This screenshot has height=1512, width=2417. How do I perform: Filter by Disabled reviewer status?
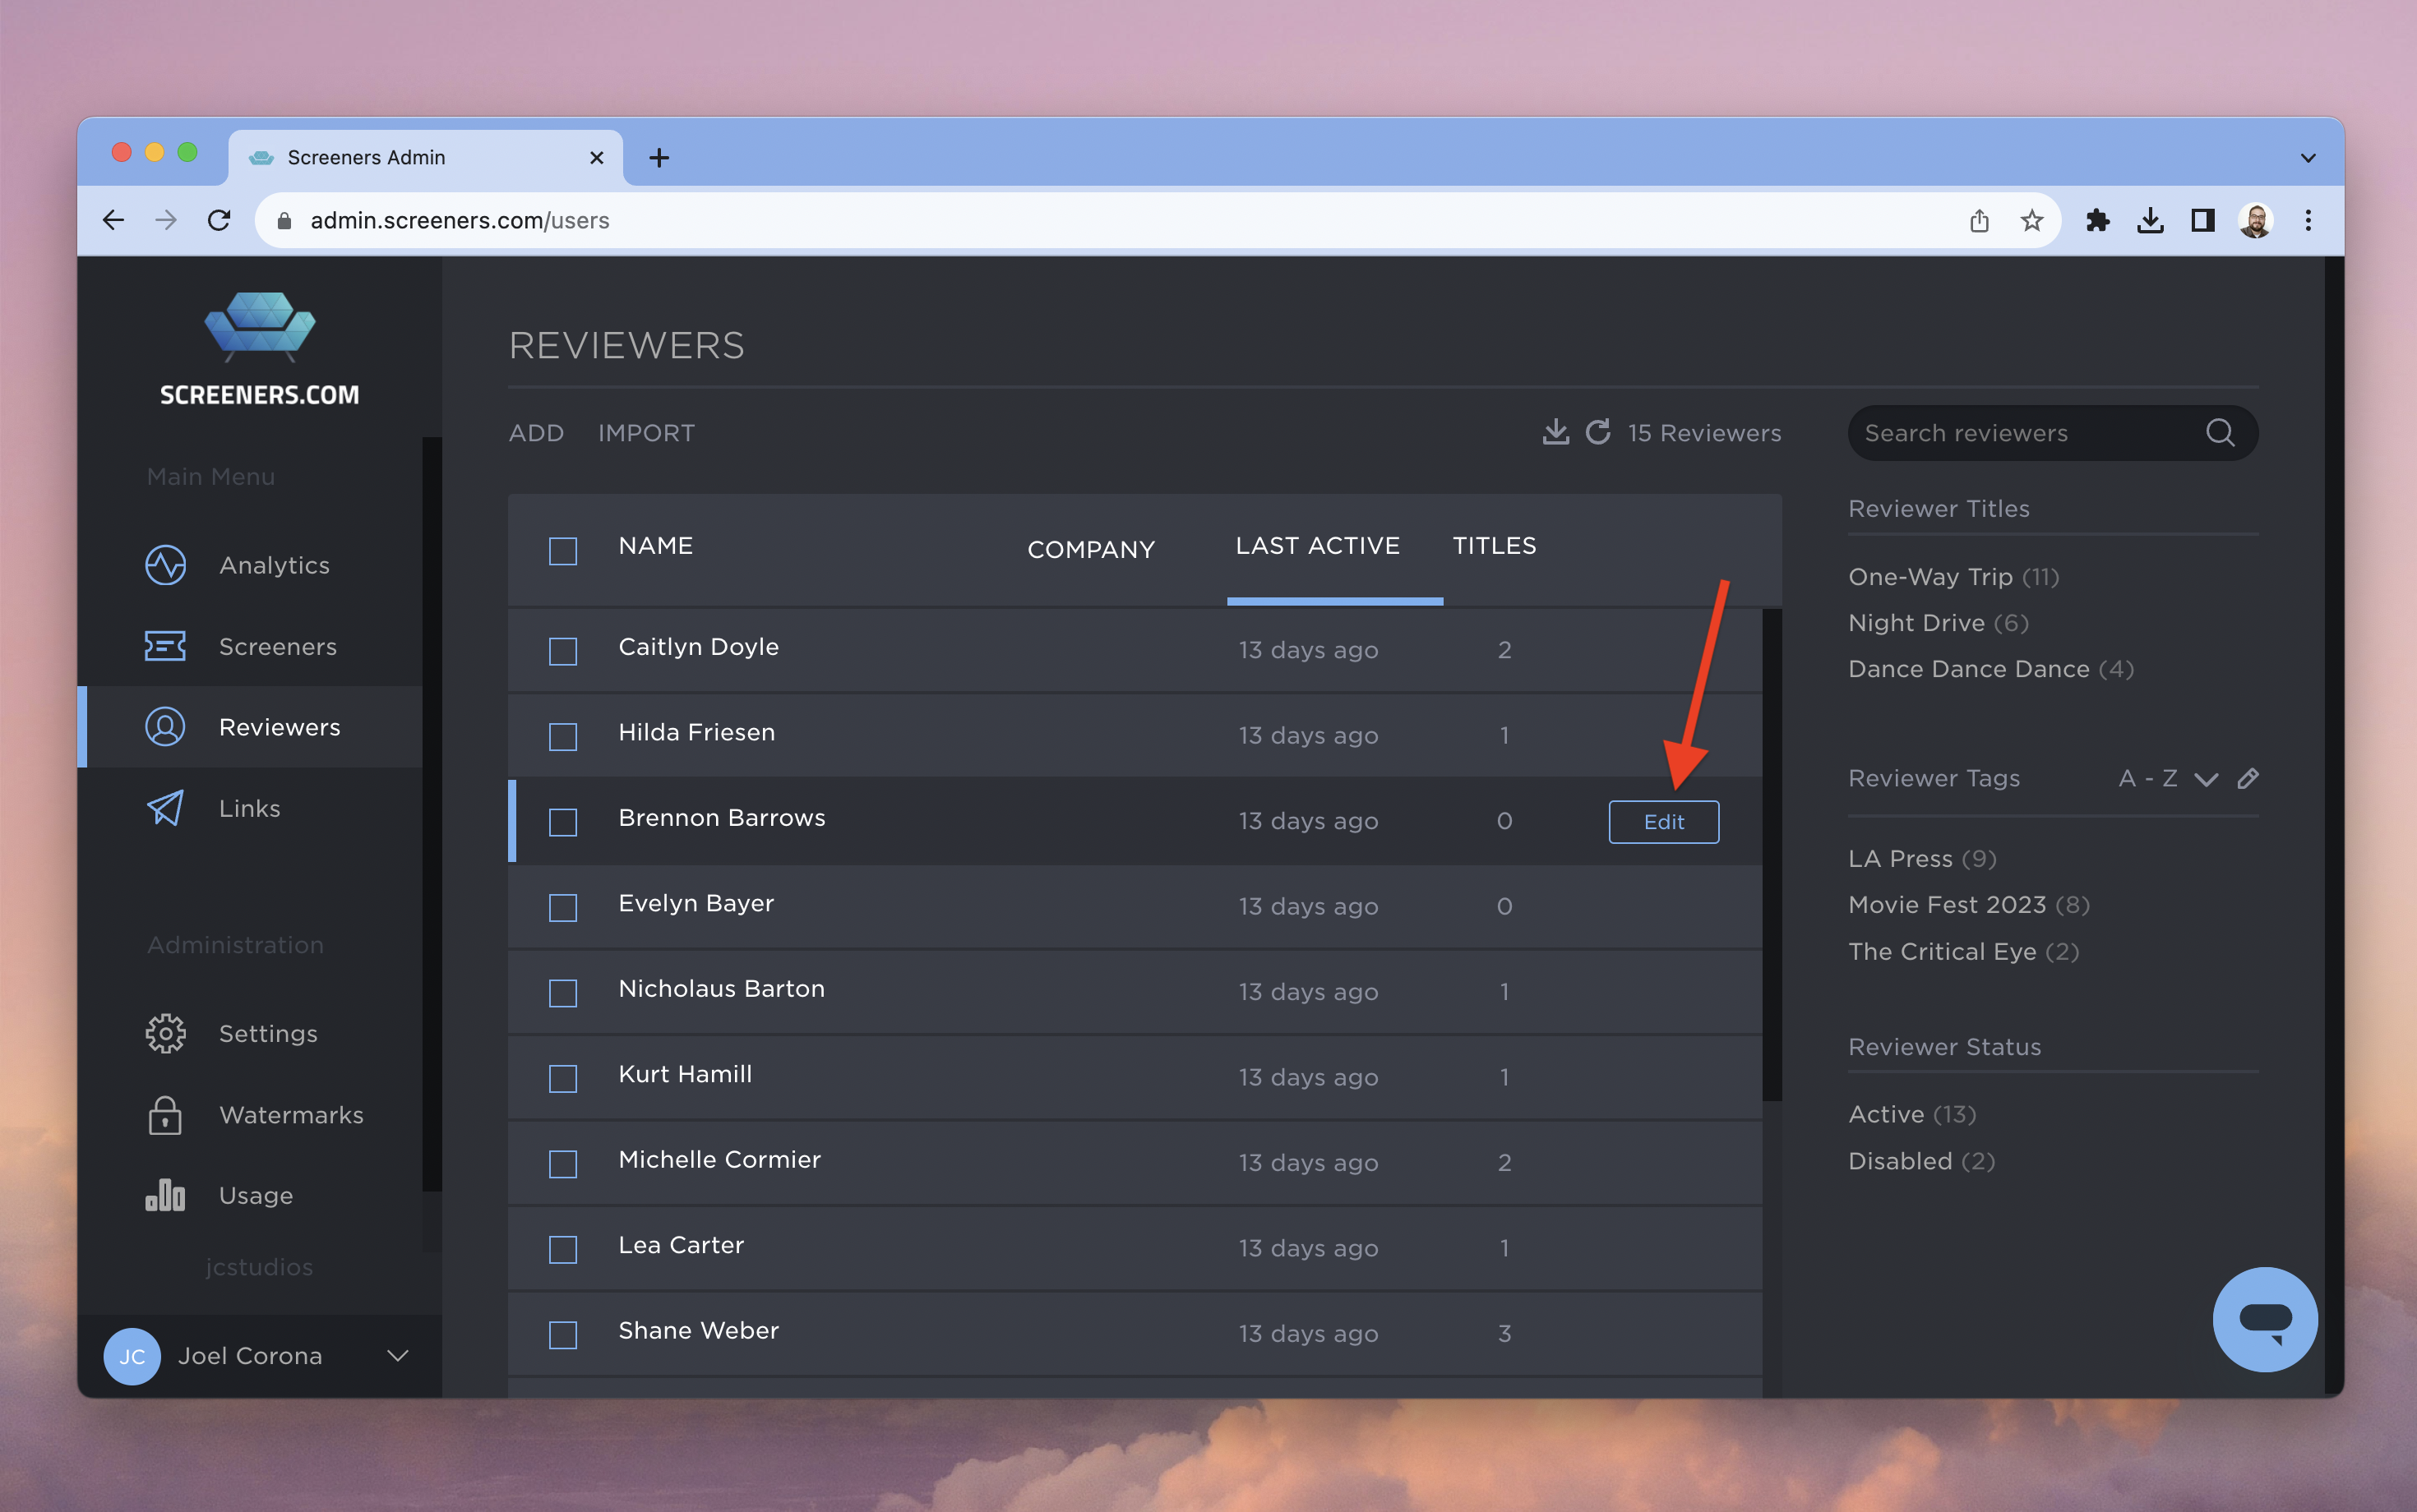click(1920, 1161)
